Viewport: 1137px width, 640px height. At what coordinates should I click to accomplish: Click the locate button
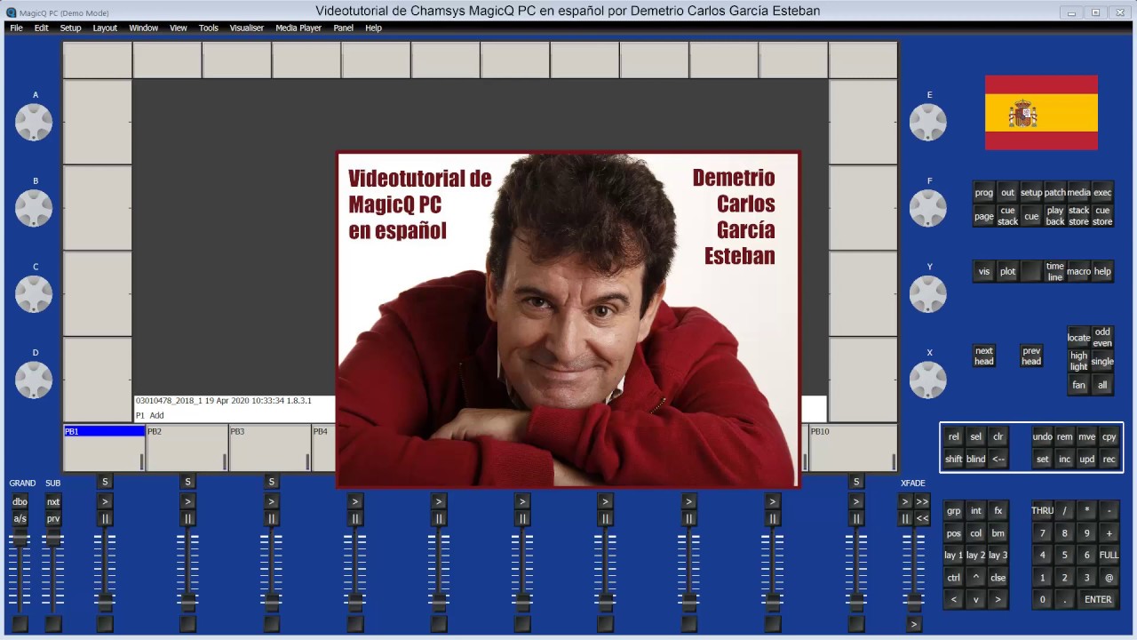(x=1078, y=338)
